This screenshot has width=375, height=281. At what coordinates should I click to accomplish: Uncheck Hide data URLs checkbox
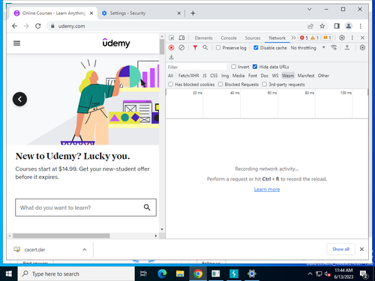[x=255, y=67]
